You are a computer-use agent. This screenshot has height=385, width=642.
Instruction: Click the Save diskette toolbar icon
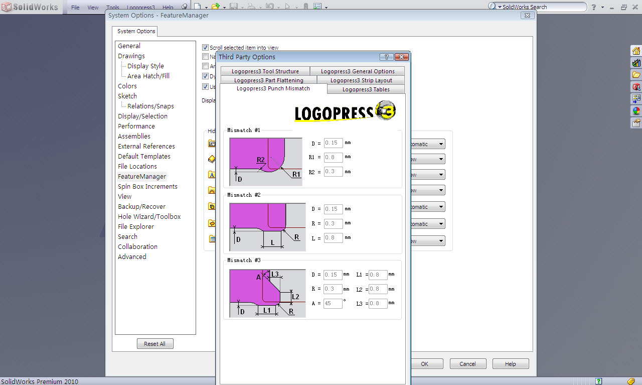(x=233, y=7)
